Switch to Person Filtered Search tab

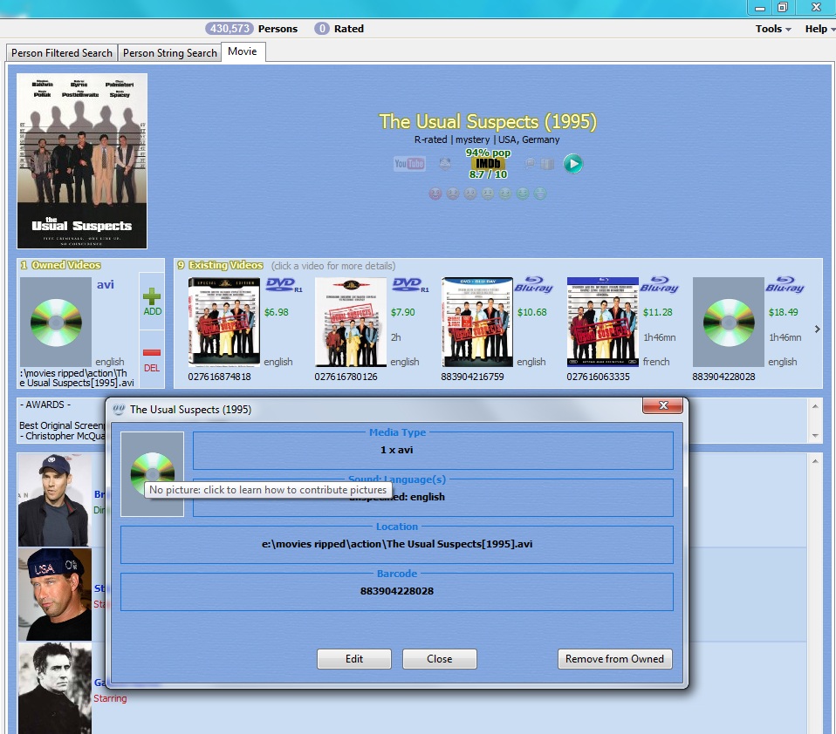[x=62, y=52]
